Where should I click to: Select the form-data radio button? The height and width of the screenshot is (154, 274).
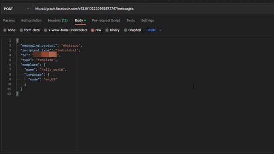tap(21, 30)
